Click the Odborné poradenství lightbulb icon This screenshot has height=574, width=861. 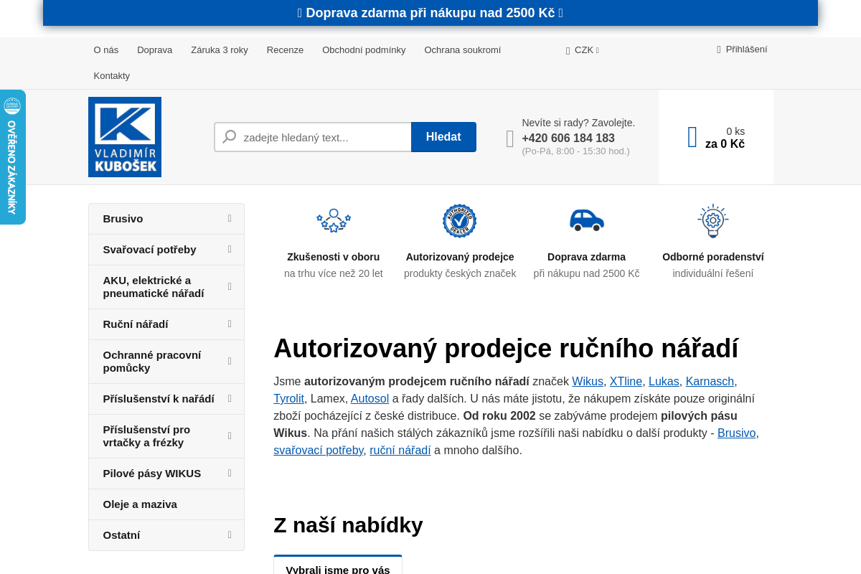712,220
